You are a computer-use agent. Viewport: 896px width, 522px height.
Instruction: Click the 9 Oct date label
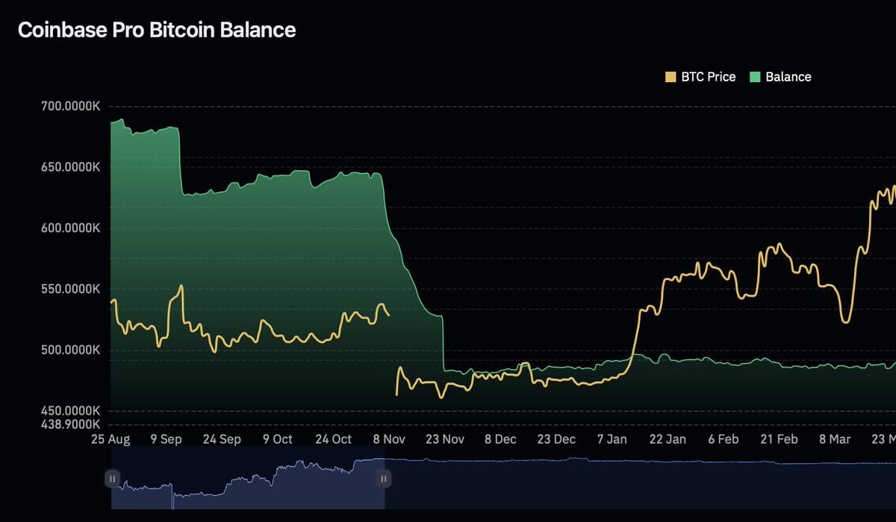coord(277,439)
